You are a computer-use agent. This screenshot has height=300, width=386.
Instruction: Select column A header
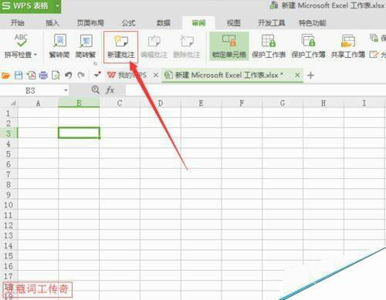click(38, 103)
